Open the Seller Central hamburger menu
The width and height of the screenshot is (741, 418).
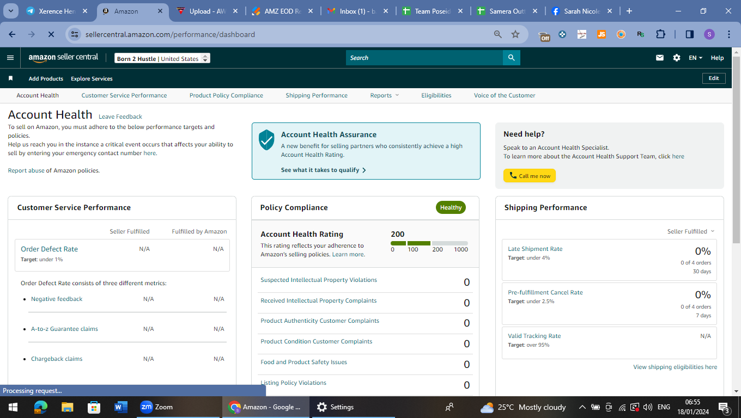[x=10, y=58]
